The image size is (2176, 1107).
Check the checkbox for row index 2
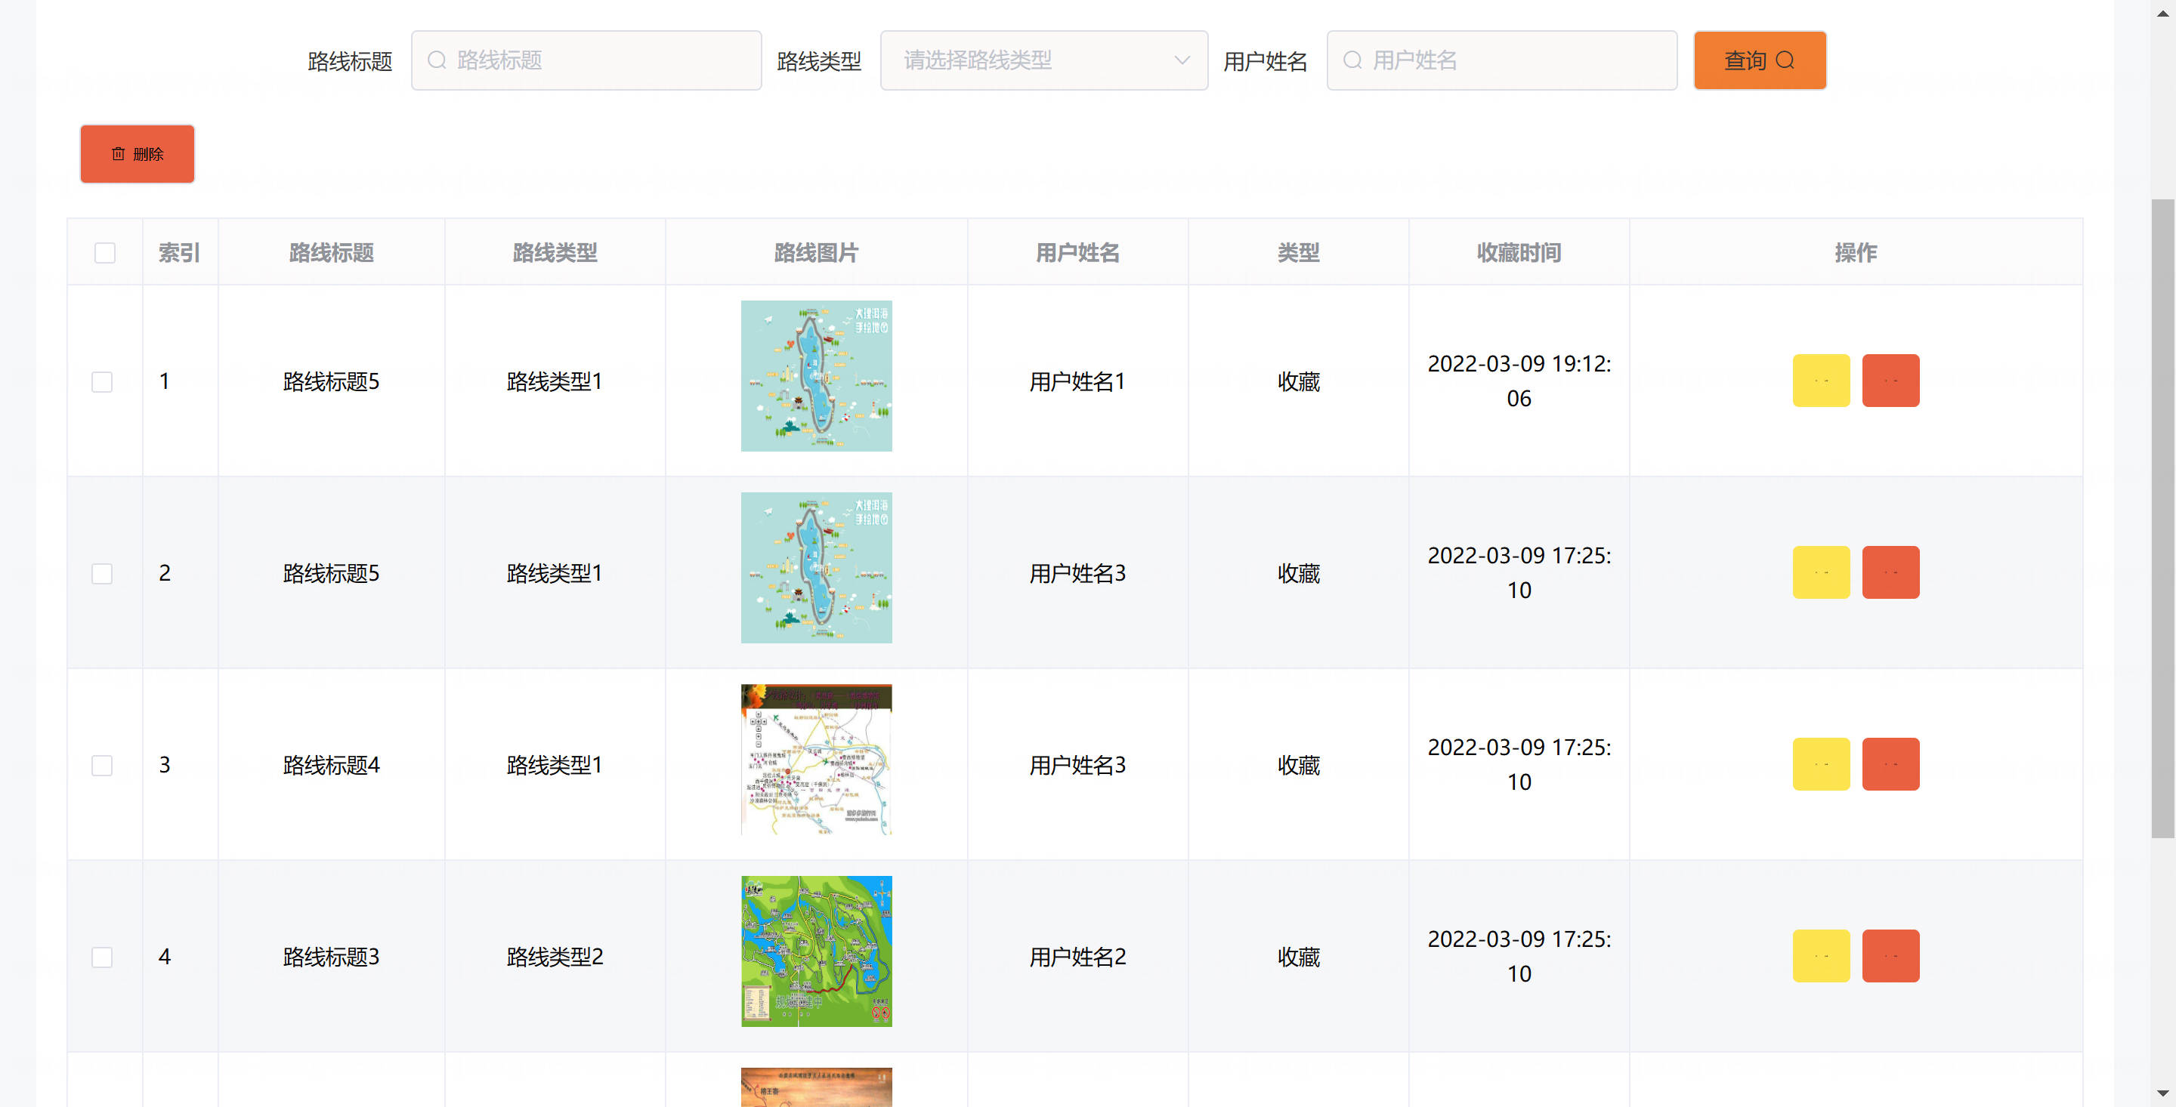pyautogui.click(x=102, y=573)
